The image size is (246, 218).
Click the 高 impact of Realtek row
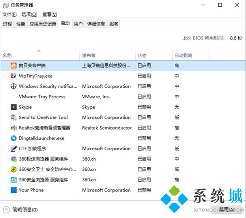pos(177,128)
